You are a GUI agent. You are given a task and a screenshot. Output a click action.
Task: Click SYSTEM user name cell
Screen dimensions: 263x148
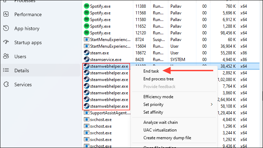[x=178, y=60]
